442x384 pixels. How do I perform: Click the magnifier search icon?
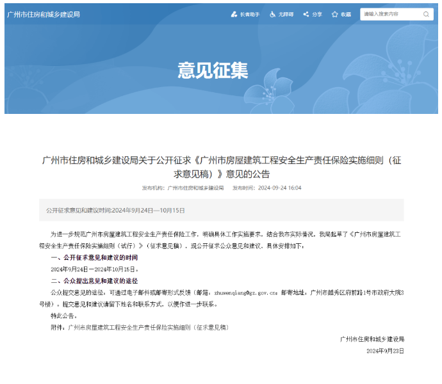tap(426, 14)
